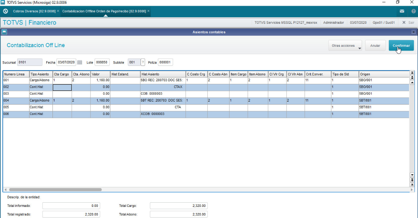418x218 pixels.
Task: Open the mail envelope icon
Action: click(x=402, y=11)
